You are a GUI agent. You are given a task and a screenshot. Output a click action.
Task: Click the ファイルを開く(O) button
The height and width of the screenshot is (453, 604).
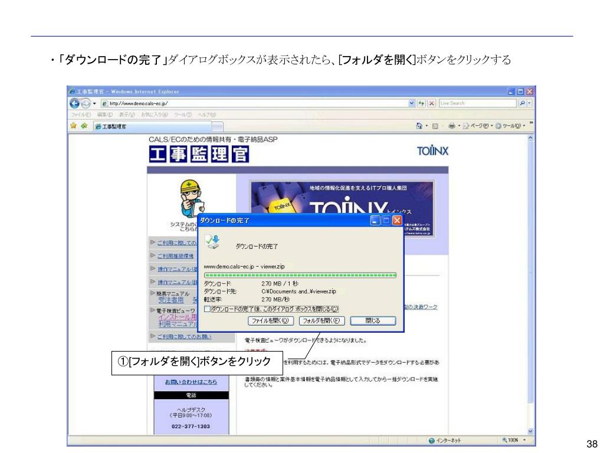pyautogui.click(x=270, y=320)
